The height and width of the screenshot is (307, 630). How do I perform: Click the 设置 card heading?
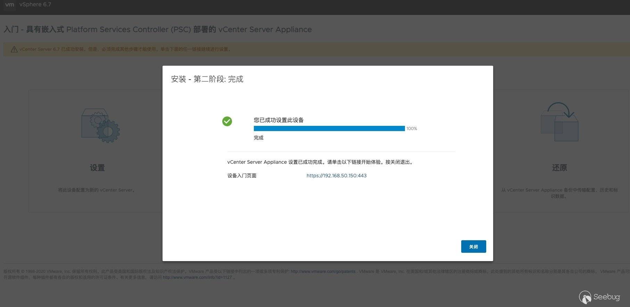point(97,168)
